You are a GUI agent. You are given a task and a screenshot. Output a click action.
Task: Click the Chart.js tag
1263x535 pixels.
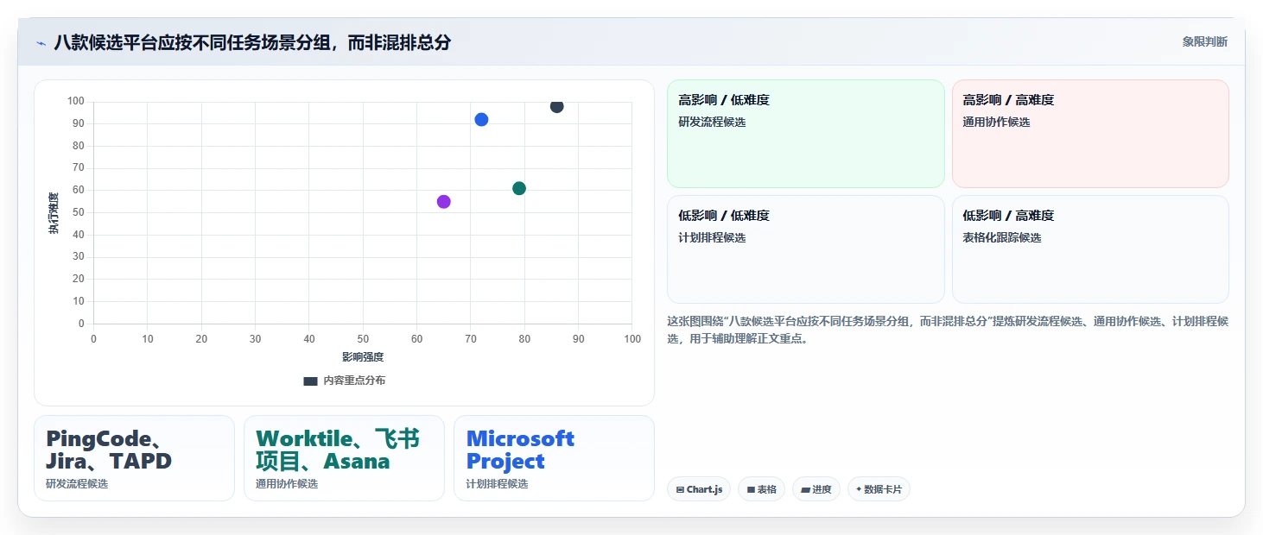pyautogui.click(x=699, y=489)
